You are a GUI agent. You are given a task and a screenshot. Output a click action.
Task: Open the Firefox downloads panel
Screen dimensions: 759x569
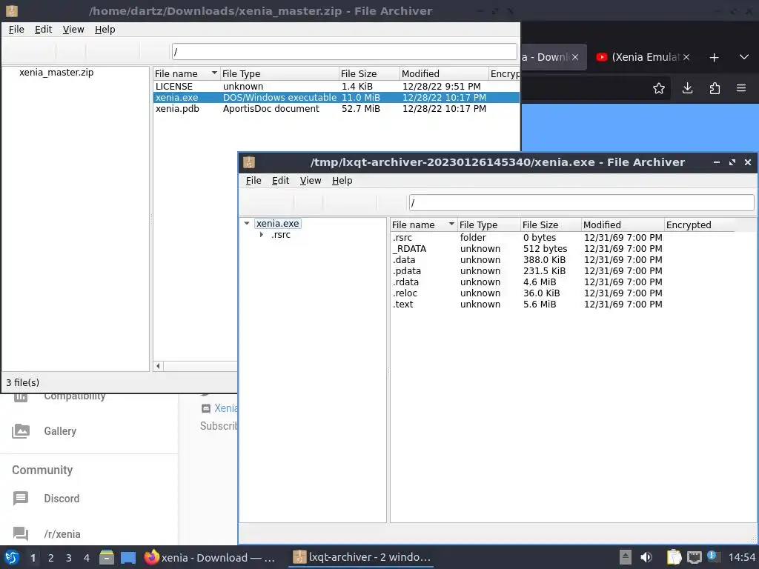pos(687,88)
